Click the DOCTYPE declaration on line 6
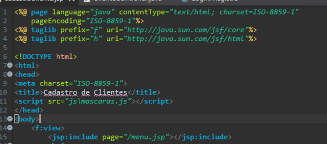The height and width of the screenshot is (144, 327). coord(46,56)
